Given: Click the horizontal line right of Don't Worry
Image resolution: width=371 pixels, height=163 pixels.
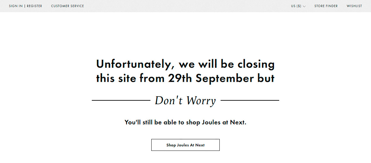Looking at the screenshot, I should pos(250,100).
